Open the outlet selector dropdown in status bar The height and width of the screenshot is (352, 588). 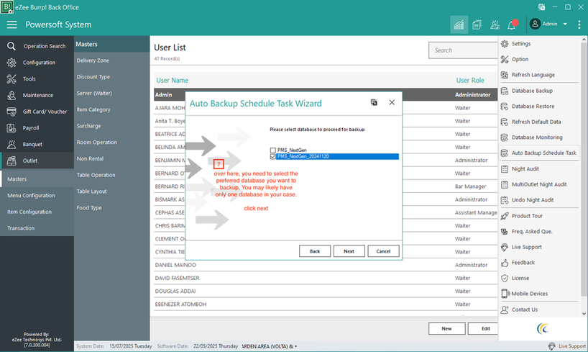pyautogui.click(x=295, y=346)
